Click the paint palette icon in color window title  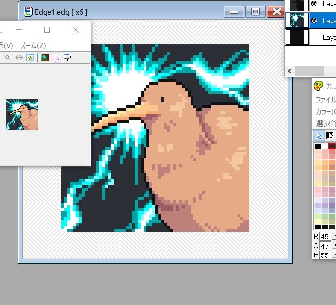click(318, 86)
